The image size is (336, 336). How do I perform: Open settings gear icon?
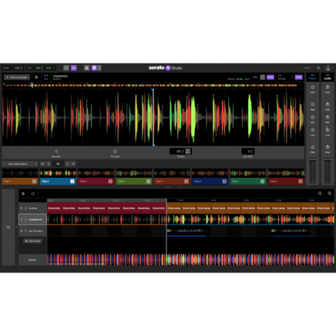coord(318,68)
